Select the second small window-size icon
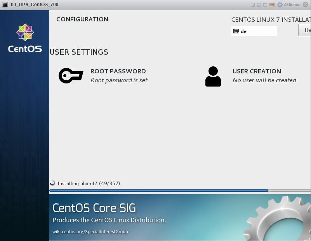The width and height of the screenshot is (311, 241). coord(259,5)
